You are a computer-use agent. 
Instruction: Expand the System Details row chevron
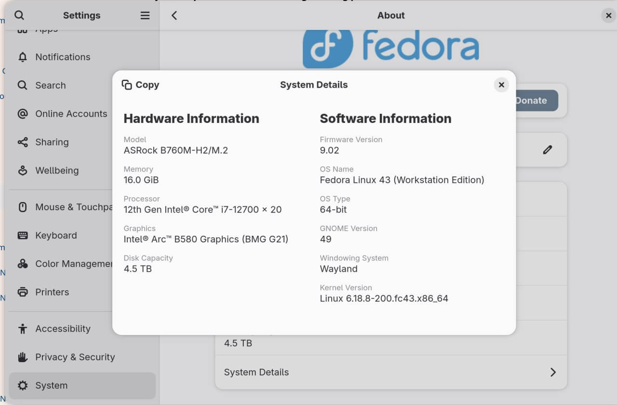pos(553,372)
